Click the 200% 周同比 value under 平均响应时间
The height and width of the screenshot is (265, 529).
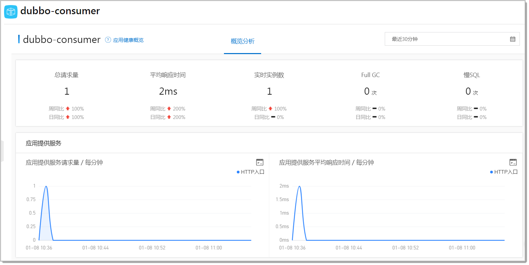pos(179,109)
